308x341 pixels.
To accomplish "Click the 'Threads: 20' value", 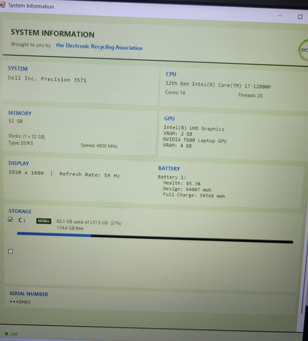I will (250, 95).
